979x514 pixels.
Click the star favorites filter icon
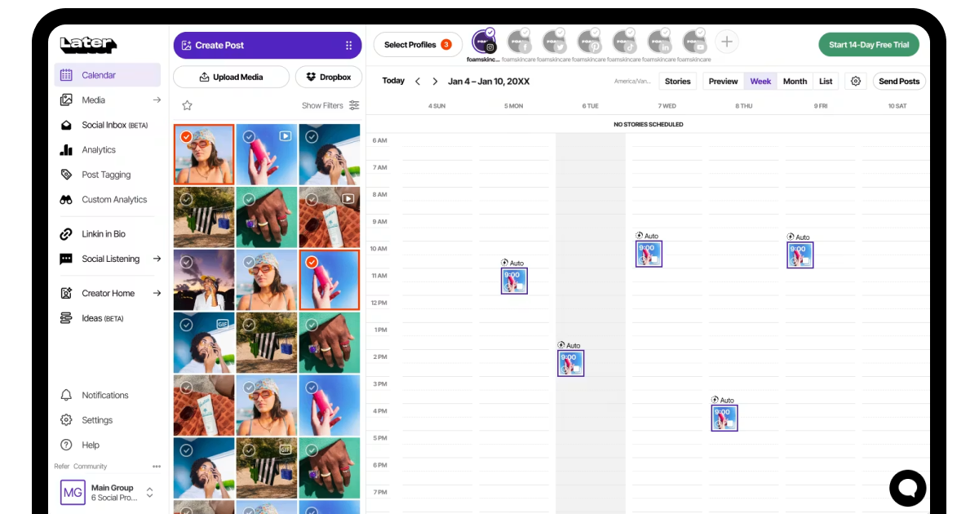[x=187, y=105]
